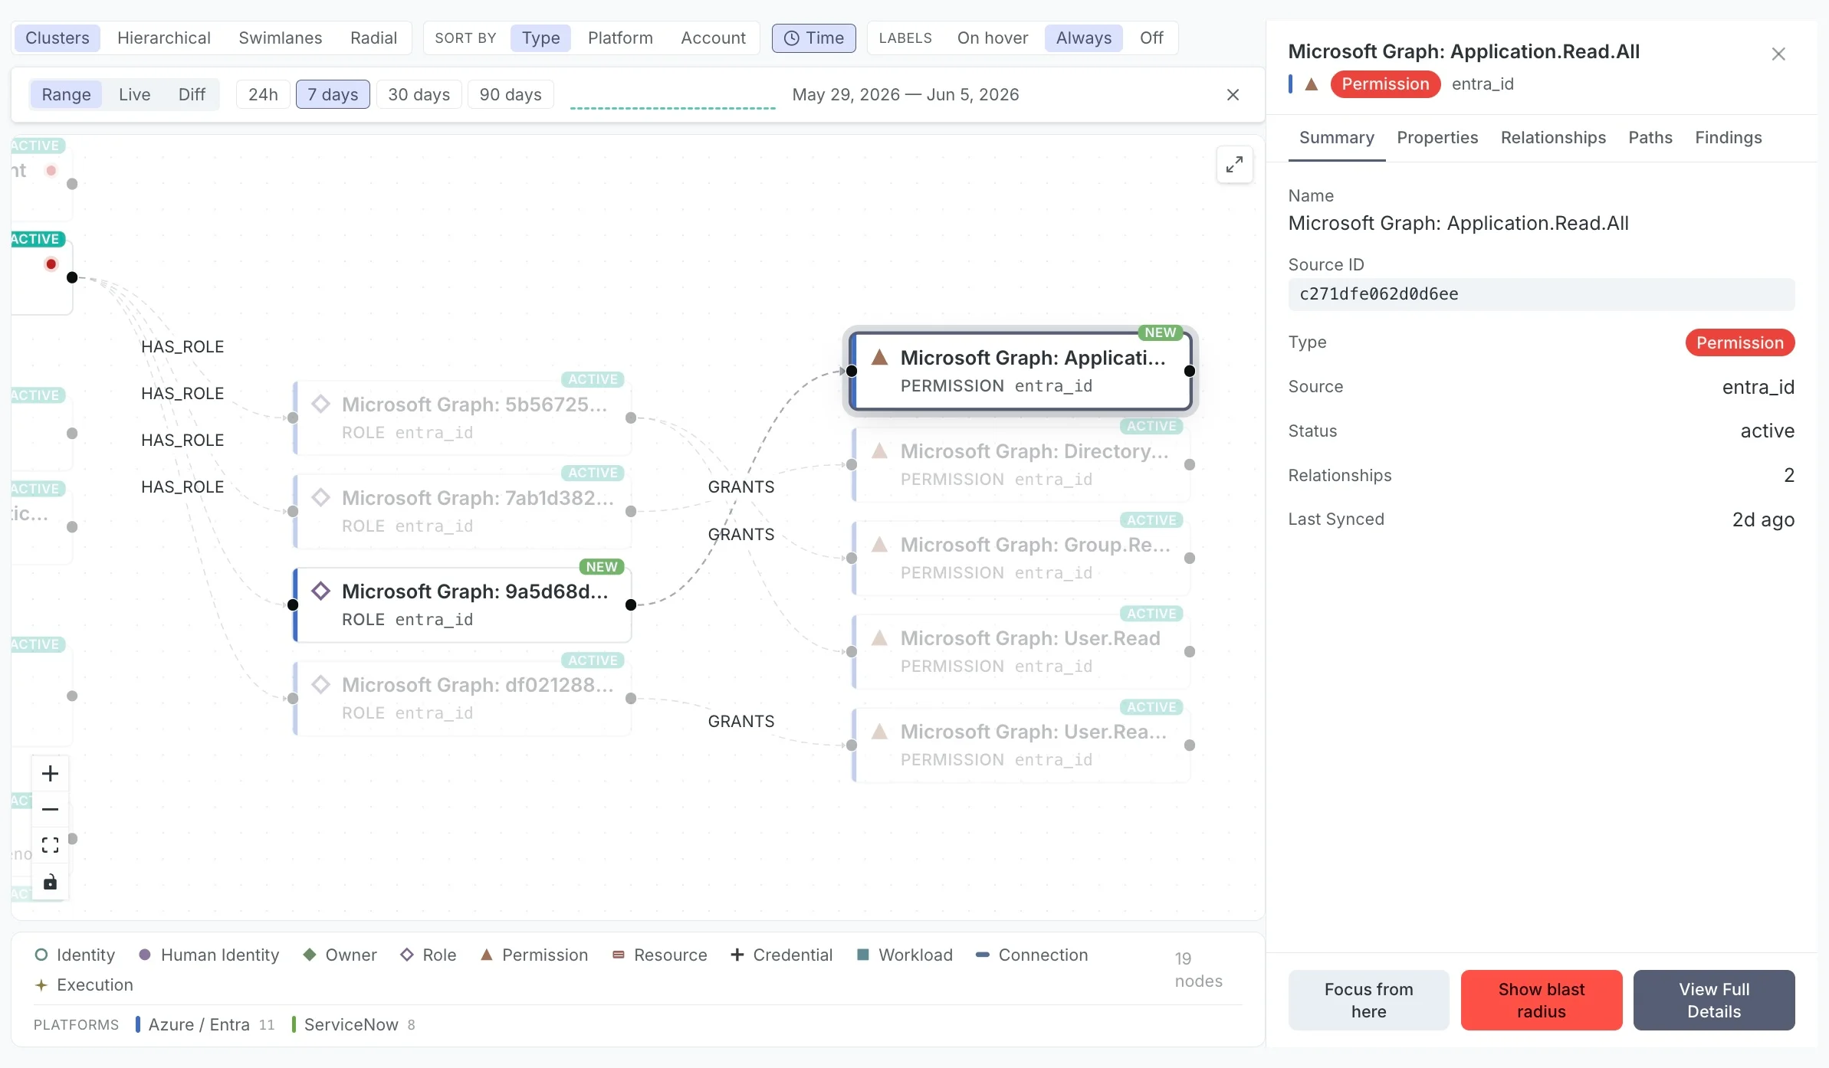
Task: Sort by Type
Action: (x=540, y=38)
